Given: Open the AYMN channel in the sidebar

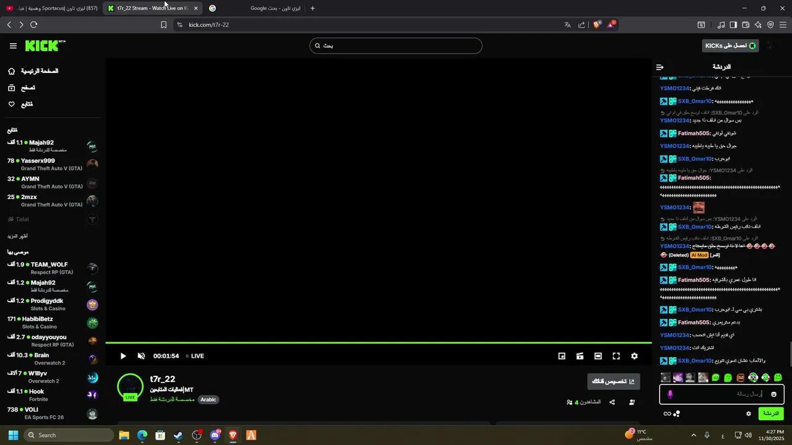Looking at the screenshot, I should coord(52,182).
